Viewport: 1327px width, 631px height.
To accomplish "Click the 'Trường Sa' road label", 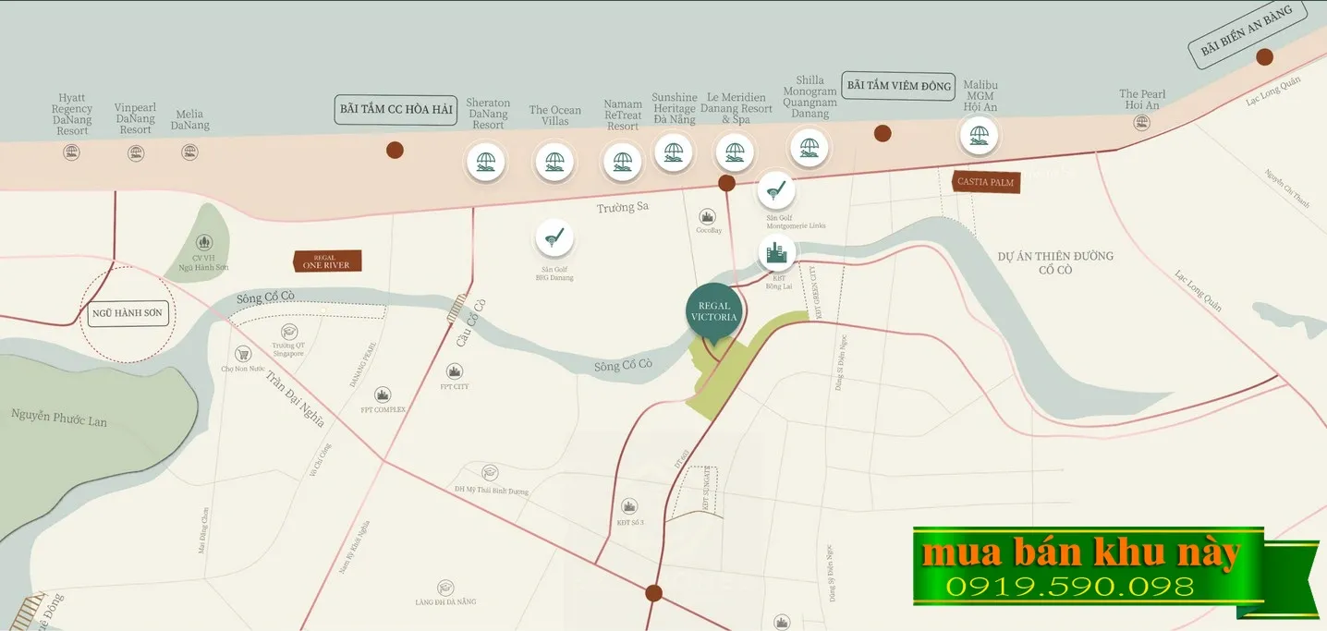I will [x=622, y=208].
